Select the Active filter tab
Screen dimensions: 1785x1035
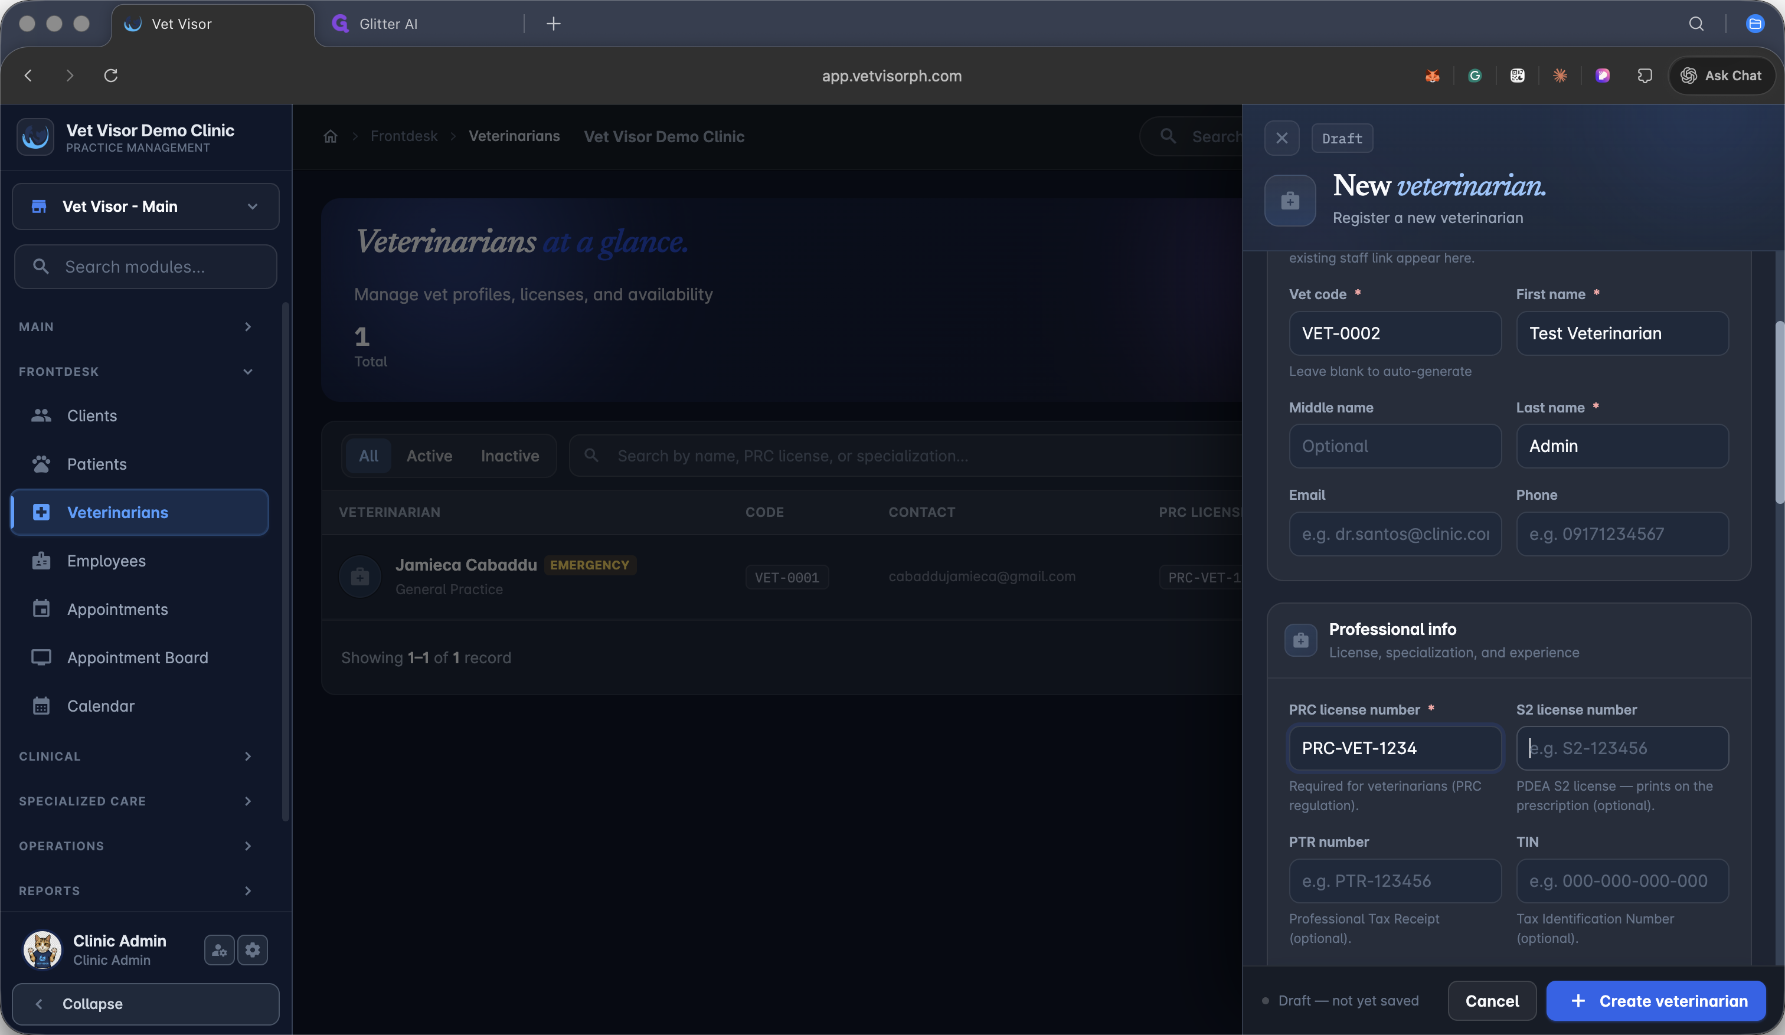tap(429, 455)
